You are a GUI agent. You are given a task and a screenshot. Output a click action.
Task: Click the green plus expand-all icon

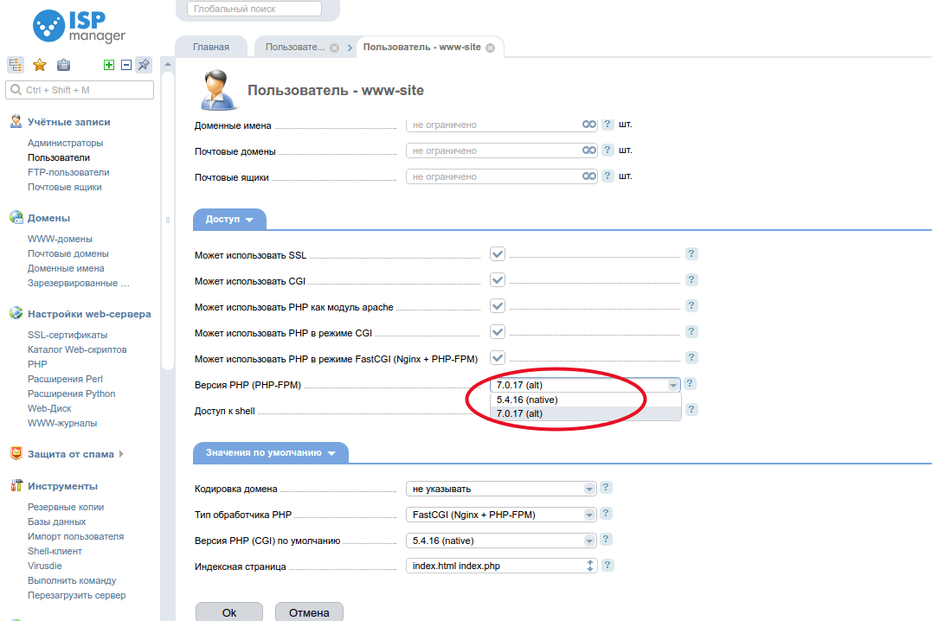(109, 64)
